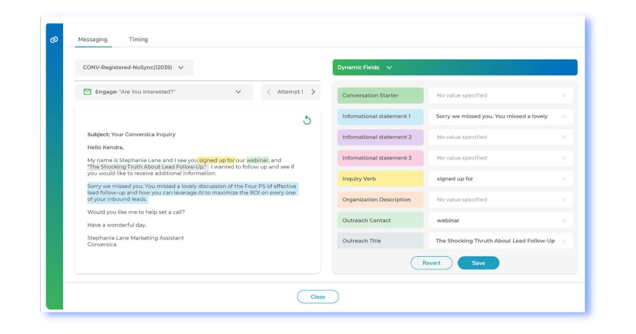Click Revert to discard changes
Viewport: 636px width, 334px height.
click(431, 262)
